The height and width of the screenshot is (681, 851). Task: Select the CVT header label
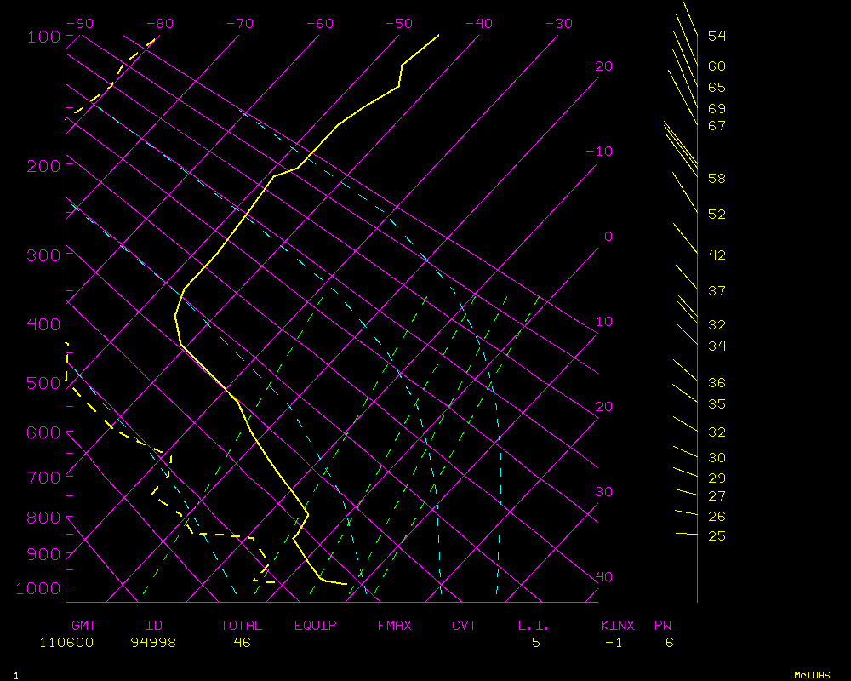465,626
